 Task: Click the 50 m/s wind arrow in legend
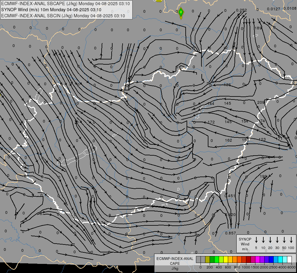[x=284, y=240]
